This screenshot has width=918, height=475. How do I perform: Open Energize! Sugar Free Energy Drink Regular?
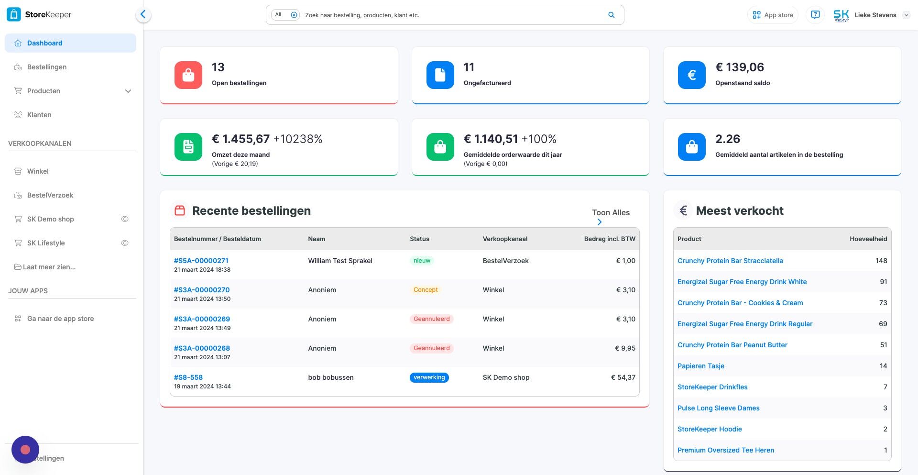click(745, 324)
